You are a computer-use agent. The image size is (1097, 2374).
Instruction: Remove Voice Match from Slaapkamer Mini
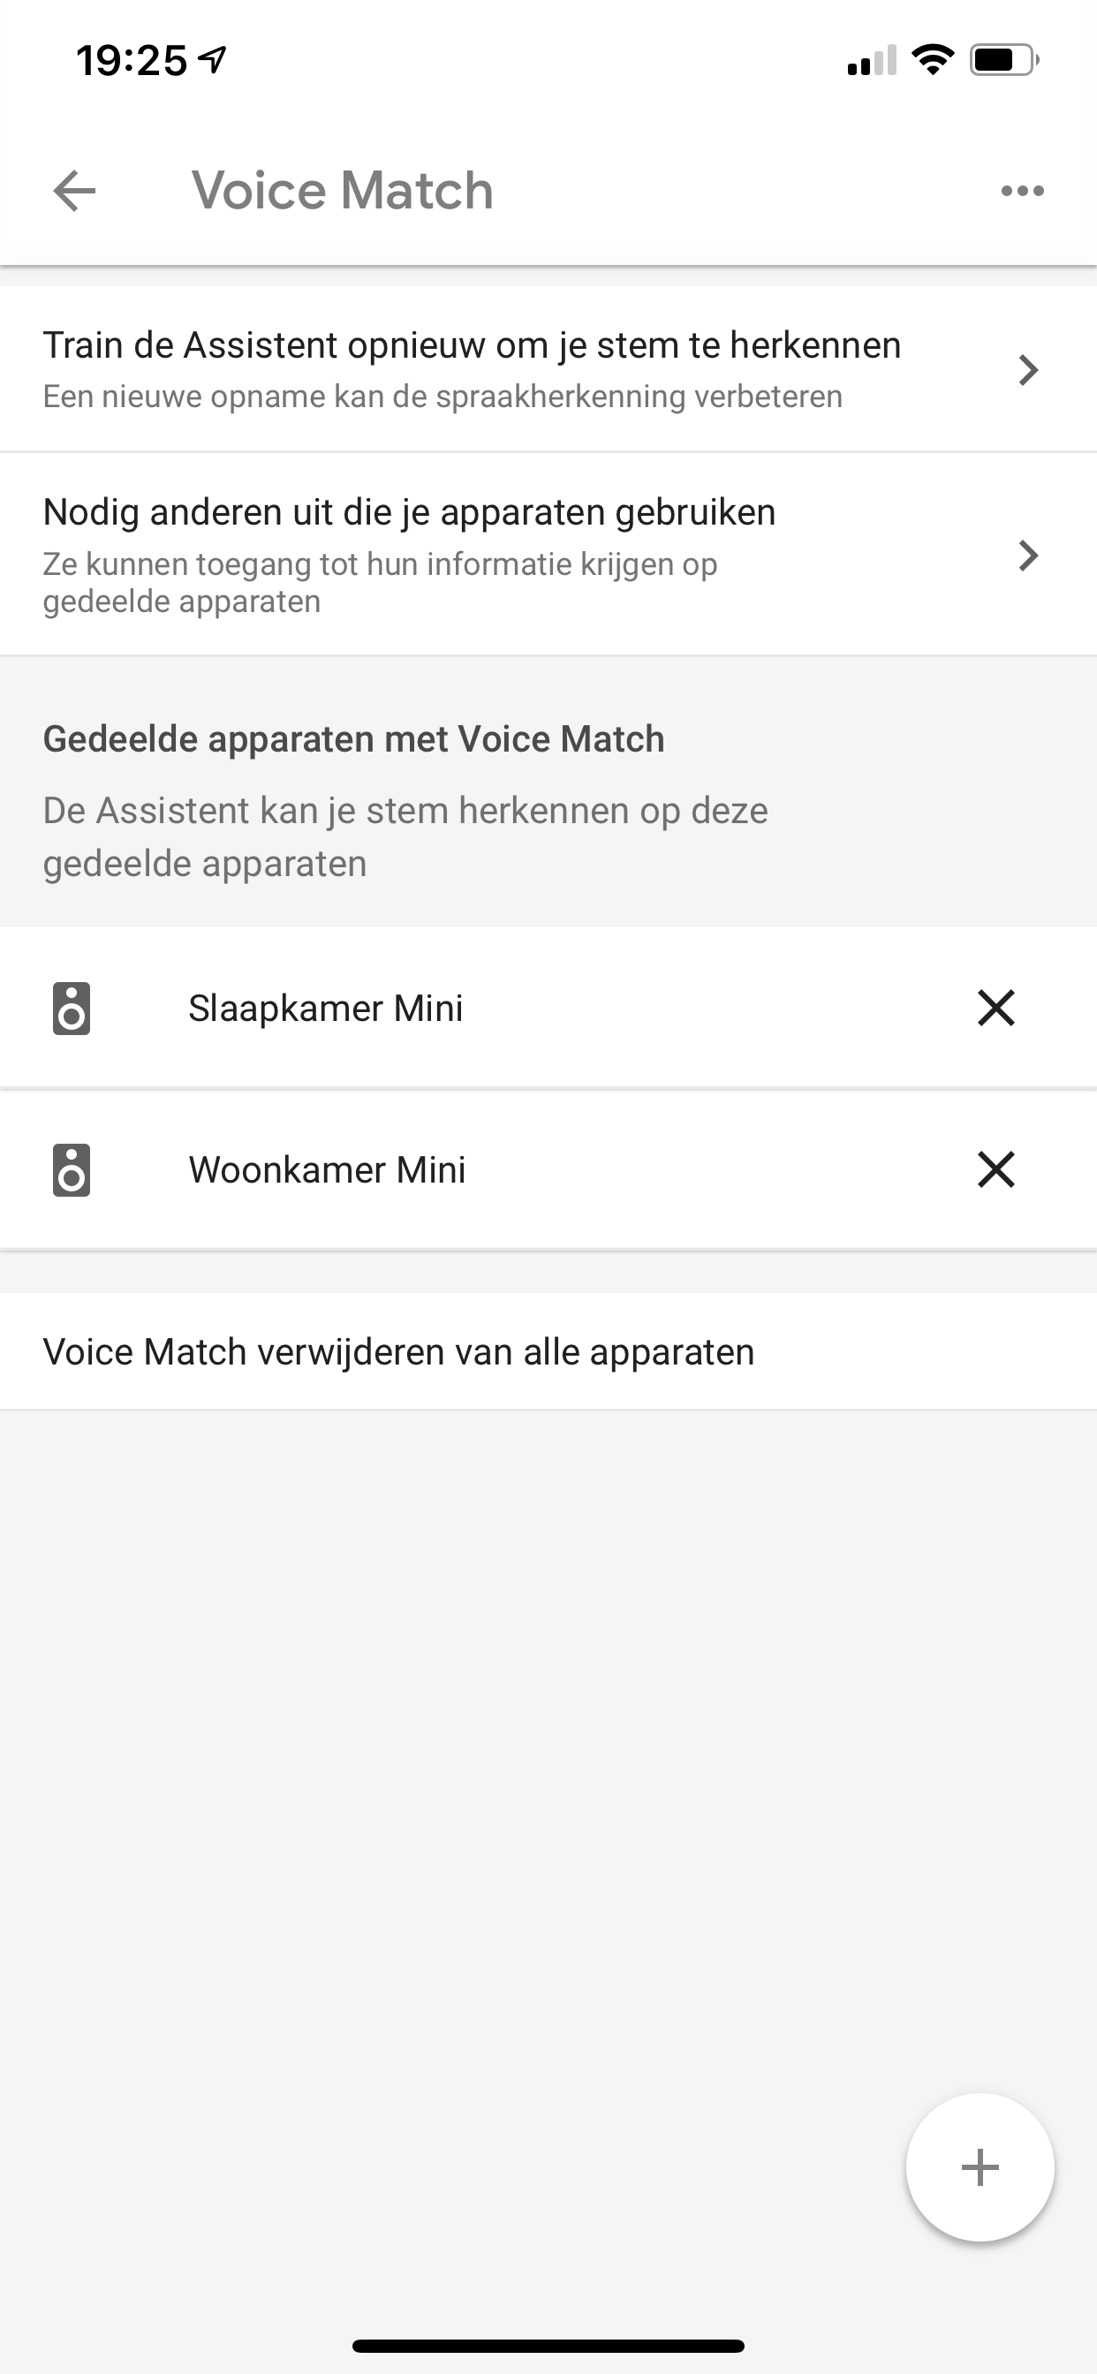[995, 1009]
